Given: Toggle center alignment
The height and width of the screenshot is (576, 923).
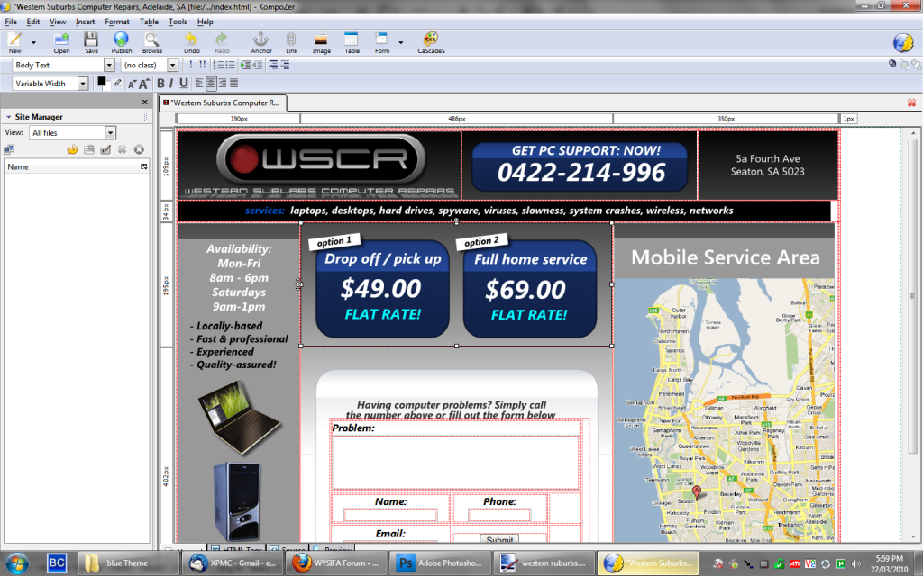Looking at the screenshot, I should [211, 84].
